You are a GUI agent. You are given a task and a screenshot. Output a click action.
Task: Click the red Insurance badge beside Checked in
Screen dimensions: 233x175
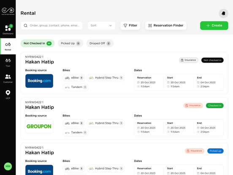[x=193, y=106]
